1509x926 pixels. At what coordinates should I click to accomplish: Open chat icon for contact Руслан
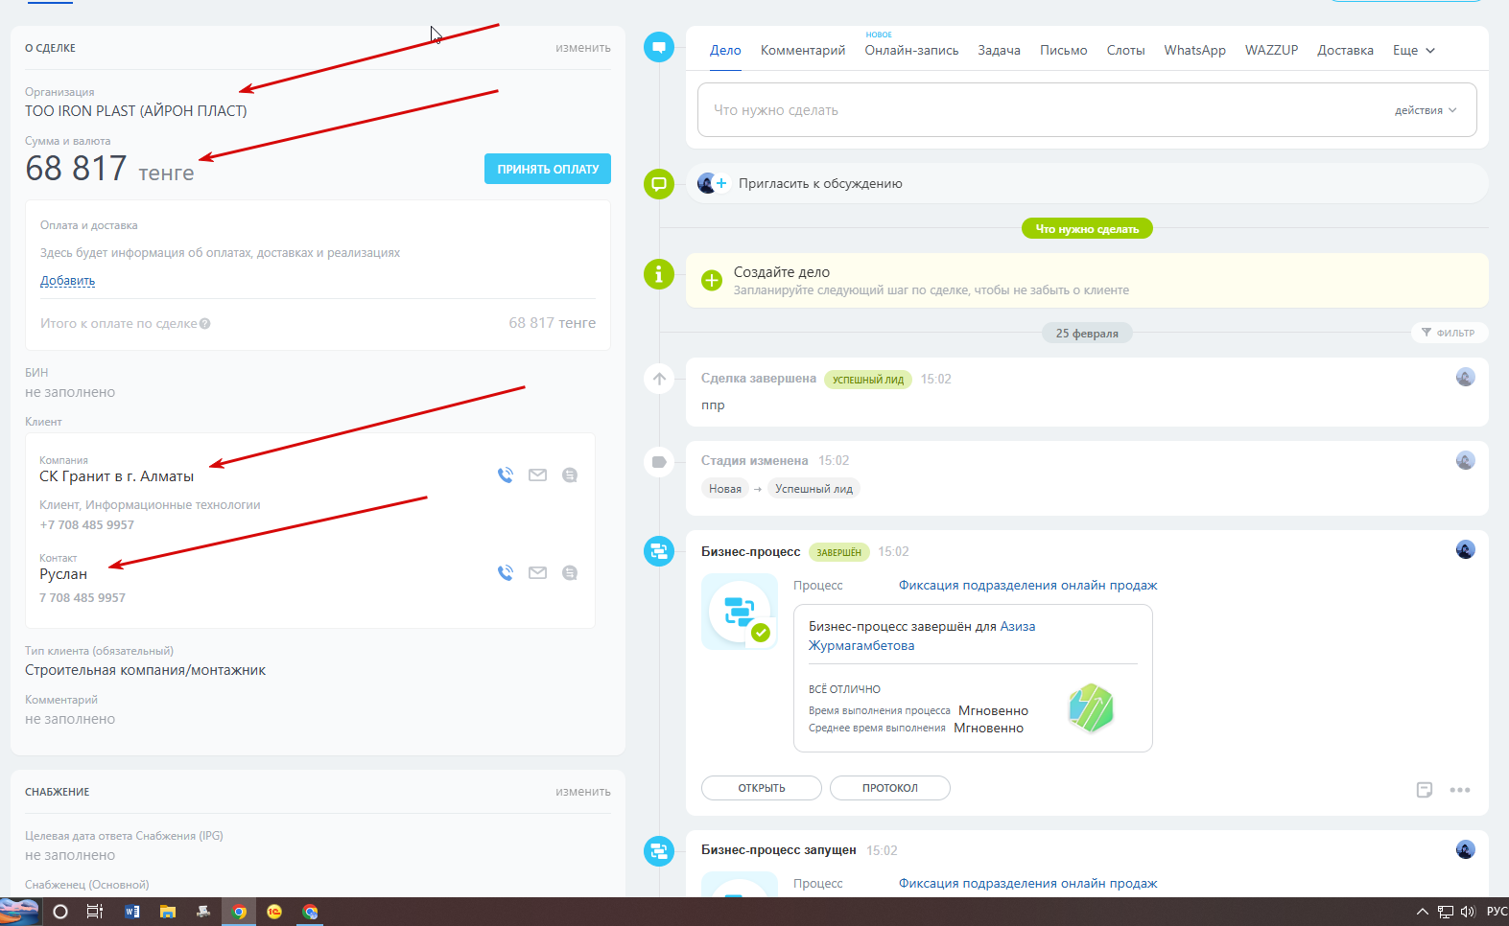tap(570, 572)
